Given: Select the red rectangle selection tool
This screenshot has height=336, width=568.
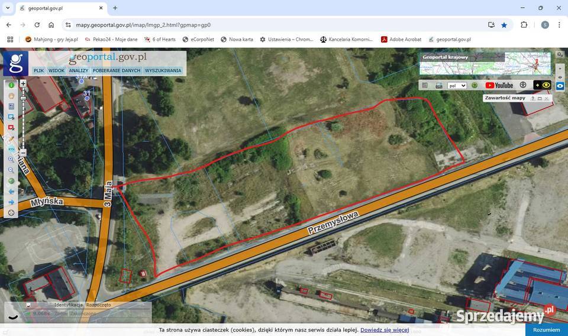Looking at the screenshot, I should tap(11, 127).
